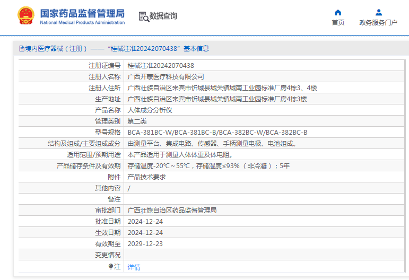Click National Medical Products Administration subtitle
This screenshot has width=409, height=280.
(82, 23)
